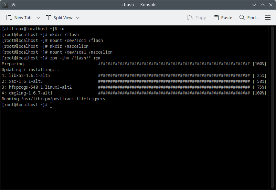Click the 'mount /dev/sda1 /macoslion' command text
The width and height of the screenshot is (276, 190).
(81, 52)
